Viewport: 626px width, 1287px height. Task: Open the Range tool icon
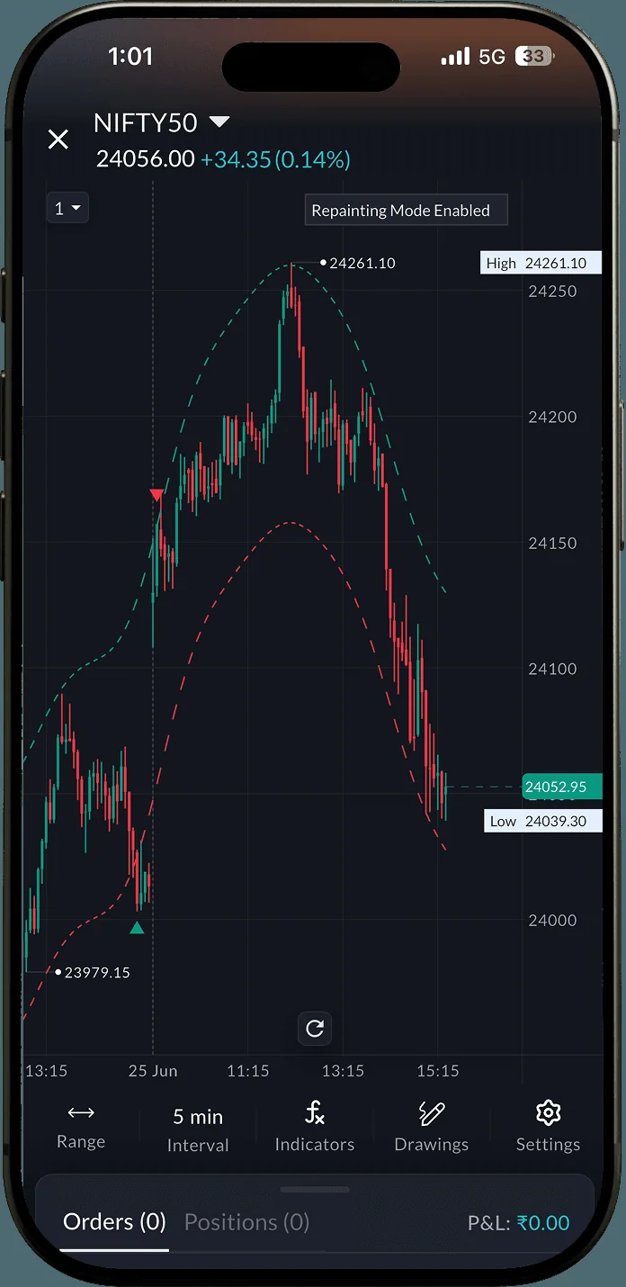(81, 1114)
